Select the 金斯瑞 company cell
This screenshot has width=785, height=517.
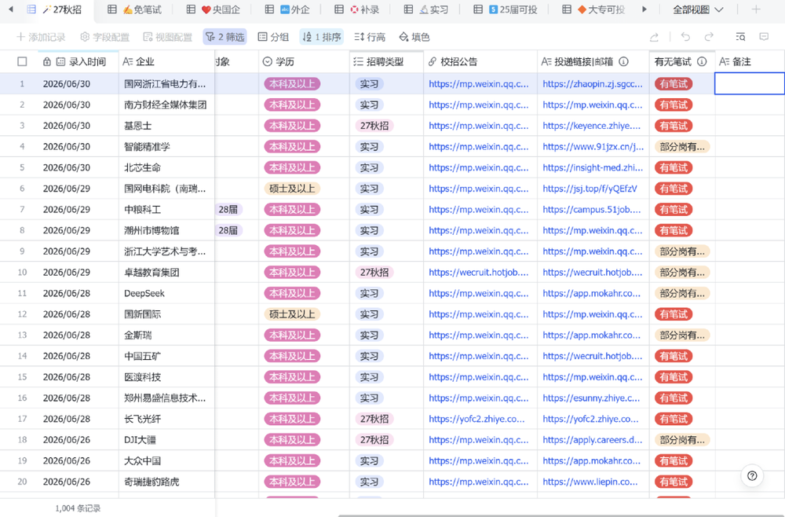pos(166,335)
